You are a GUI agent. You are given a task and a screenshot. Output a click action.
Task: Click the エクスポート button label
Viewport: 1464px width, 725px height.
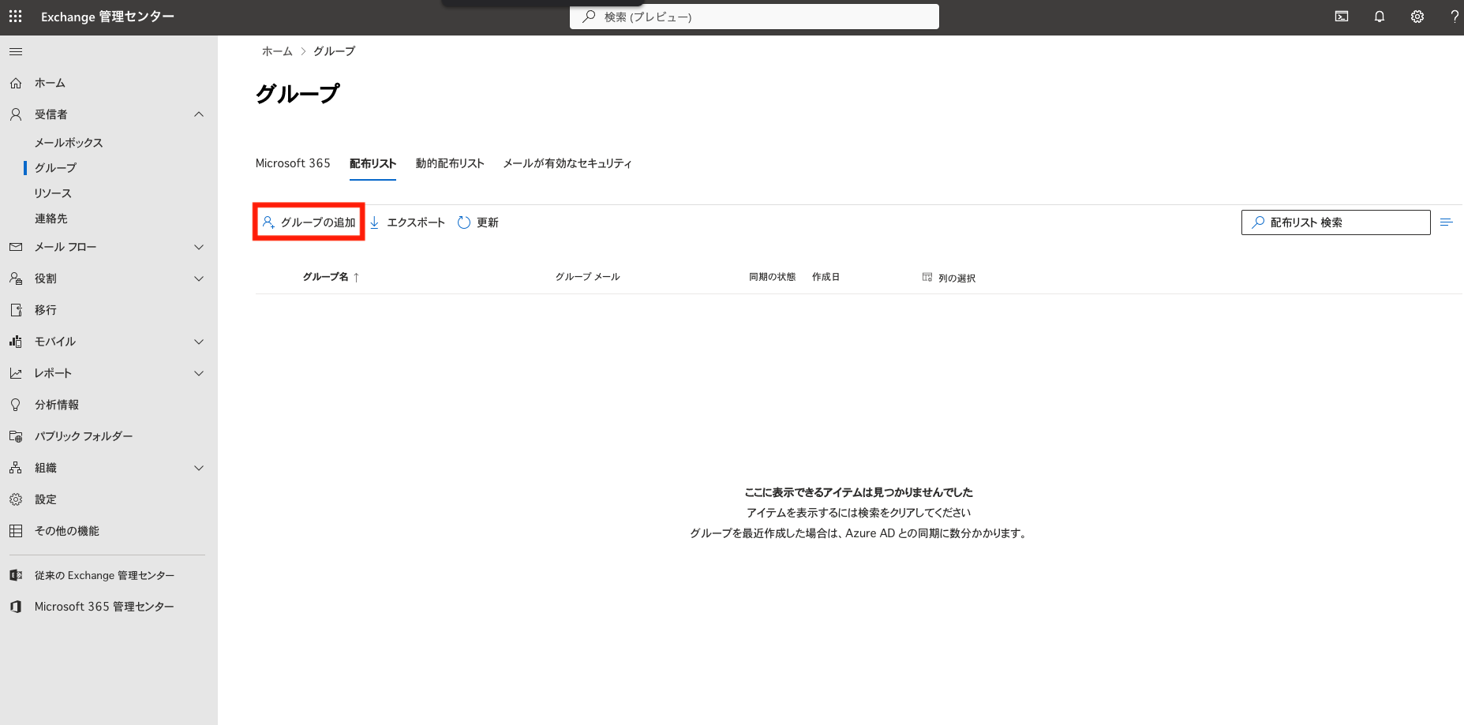pos(416,222)
